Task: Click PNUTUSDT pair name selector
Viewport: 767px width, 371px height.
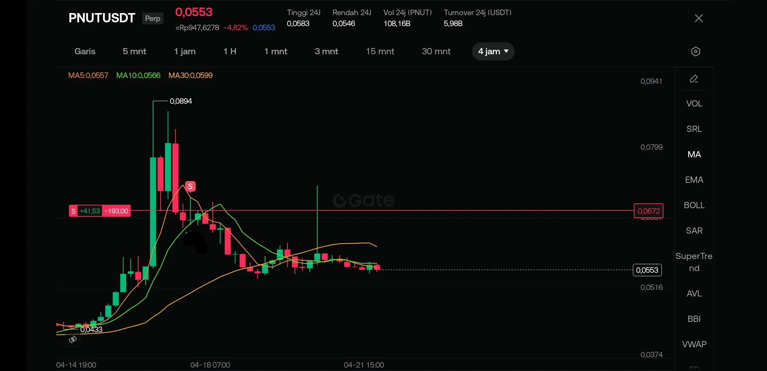Action: pos(102,18)
